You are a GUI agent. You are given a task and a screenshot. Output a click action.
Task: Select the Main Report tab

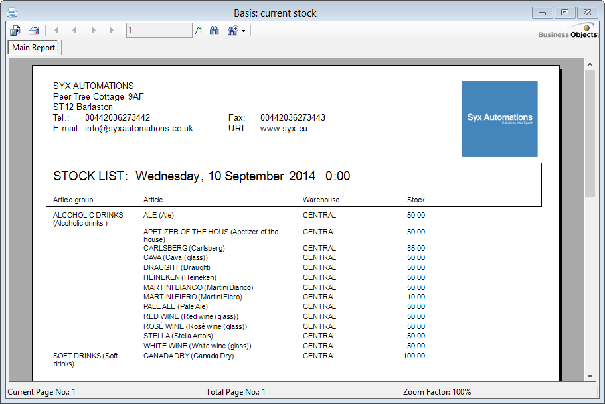pos(34,48)
